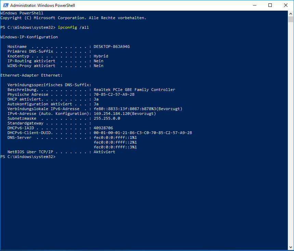Click the 'Windows-IP-Konfiguration' heading

click(29, 37)
